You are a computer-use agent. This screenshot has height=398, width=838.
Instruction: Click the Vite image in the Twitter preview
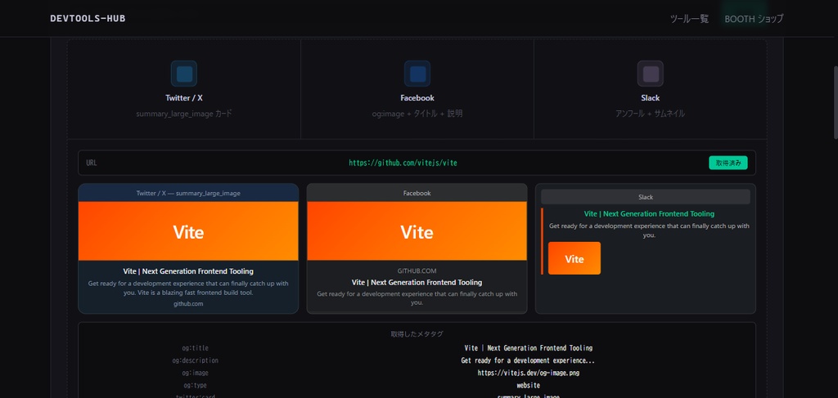(x=188, y=231)
